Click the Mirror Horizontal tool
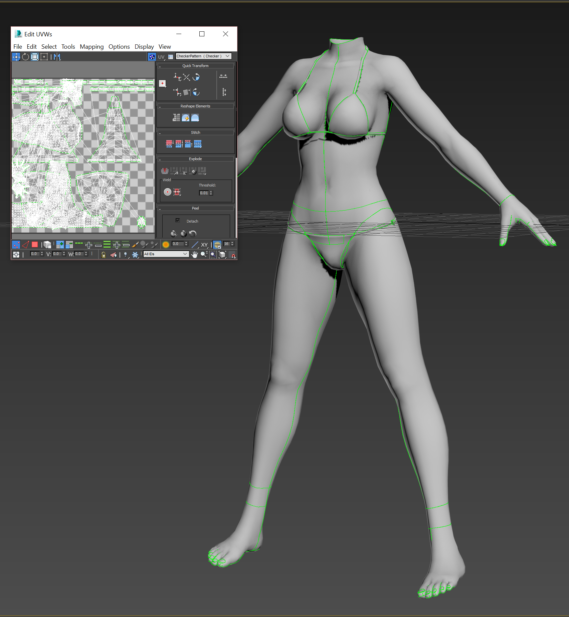569x617 pixels. point(57,57)
